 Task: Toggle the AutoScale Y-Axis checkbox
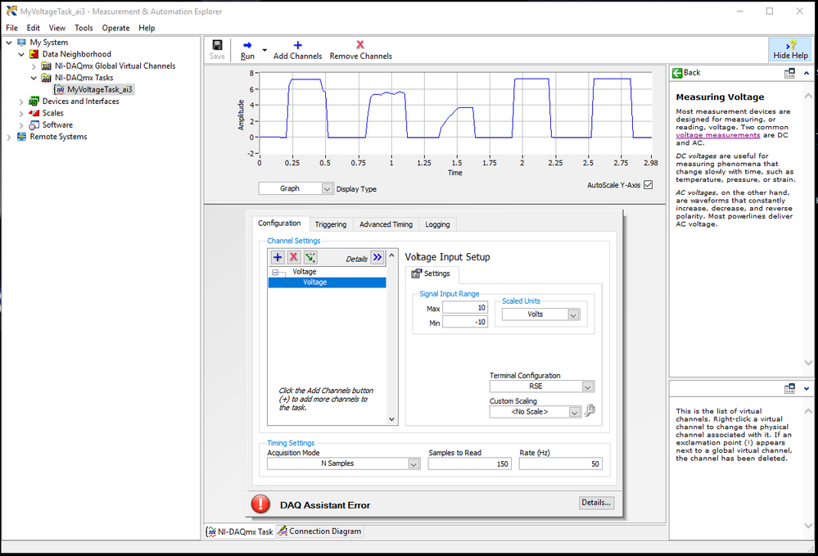point(648,184)
